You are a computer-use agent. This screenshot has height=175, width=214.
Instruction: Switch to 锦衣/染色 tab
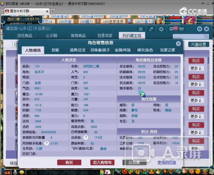coord(145,50)
